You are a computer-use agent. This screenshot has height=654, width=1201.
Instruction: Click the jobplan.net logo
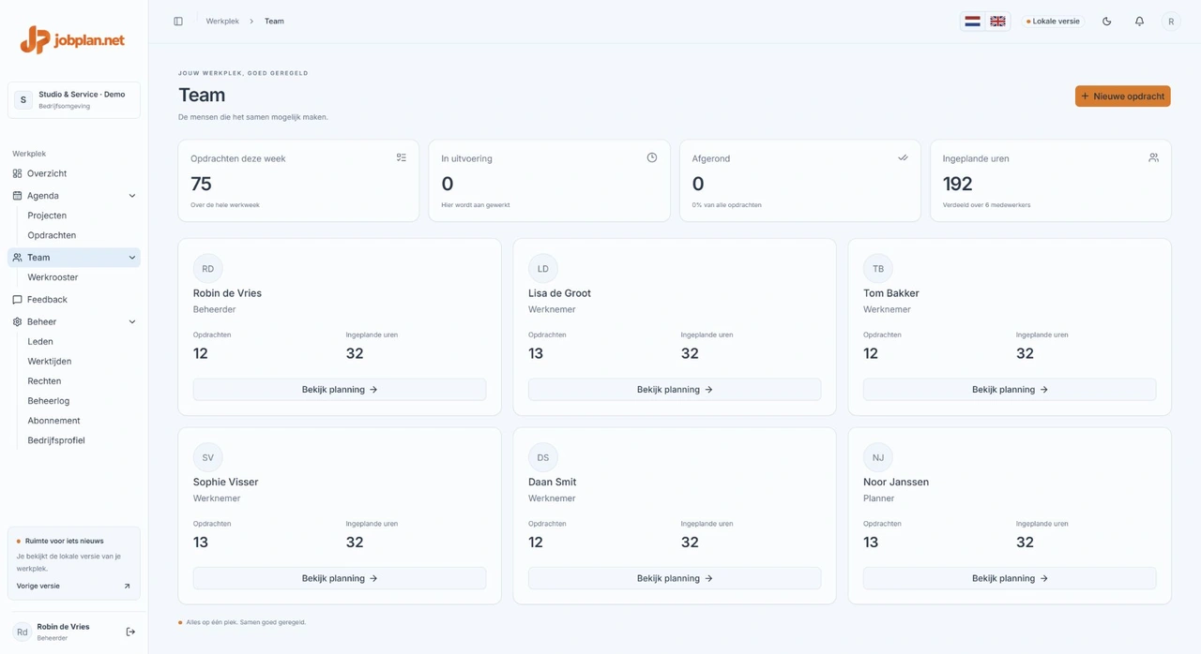click(x=73, y=39)
